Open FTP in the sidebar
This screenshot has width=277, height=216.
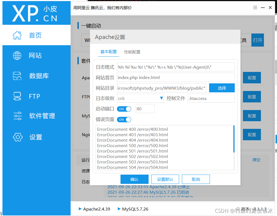(36, 96)
